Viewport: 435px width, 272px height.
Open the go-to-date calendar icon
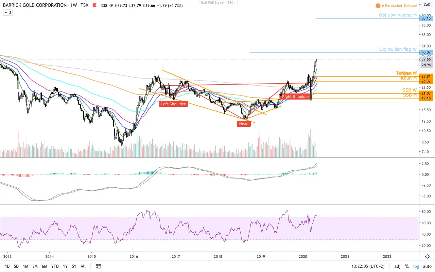pyautogui.click(x=99, y=266)
